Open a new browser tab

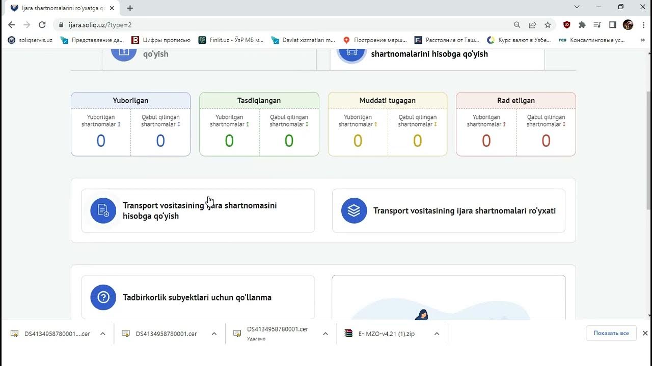coord(130,8)
